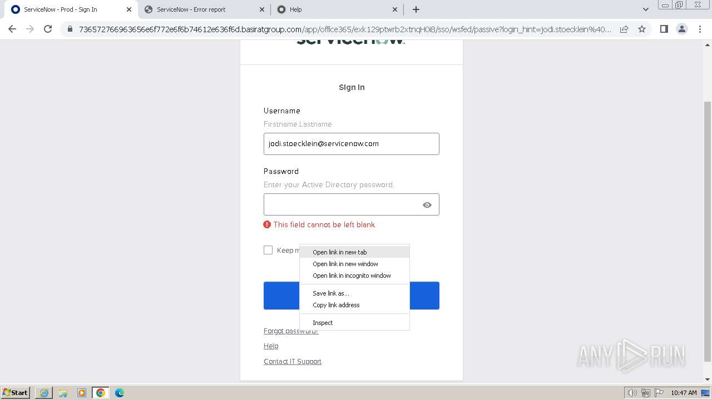This screenshot has height=400, width=712.
Task: Open the browser side panel
Action: pos(664,29)
